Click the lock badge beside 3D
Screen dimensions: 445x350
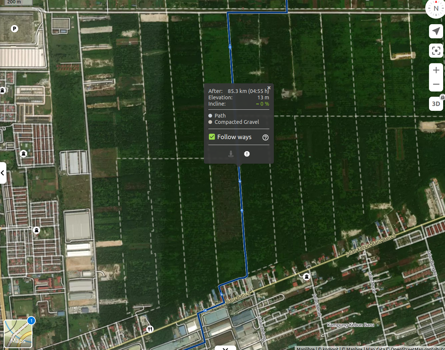pyautogui.click(x=442, y=97)
